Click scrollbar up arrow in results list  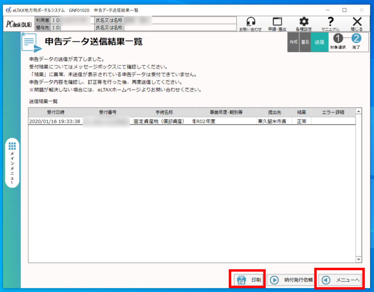click(358, 111)
